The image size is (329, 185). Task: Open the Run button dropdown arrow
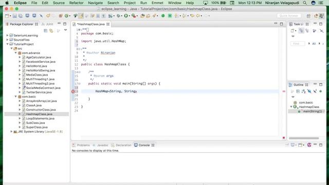click(129, 16)
